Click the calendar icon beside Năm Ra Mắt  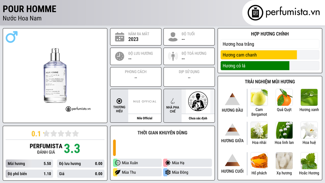point(120,37)
